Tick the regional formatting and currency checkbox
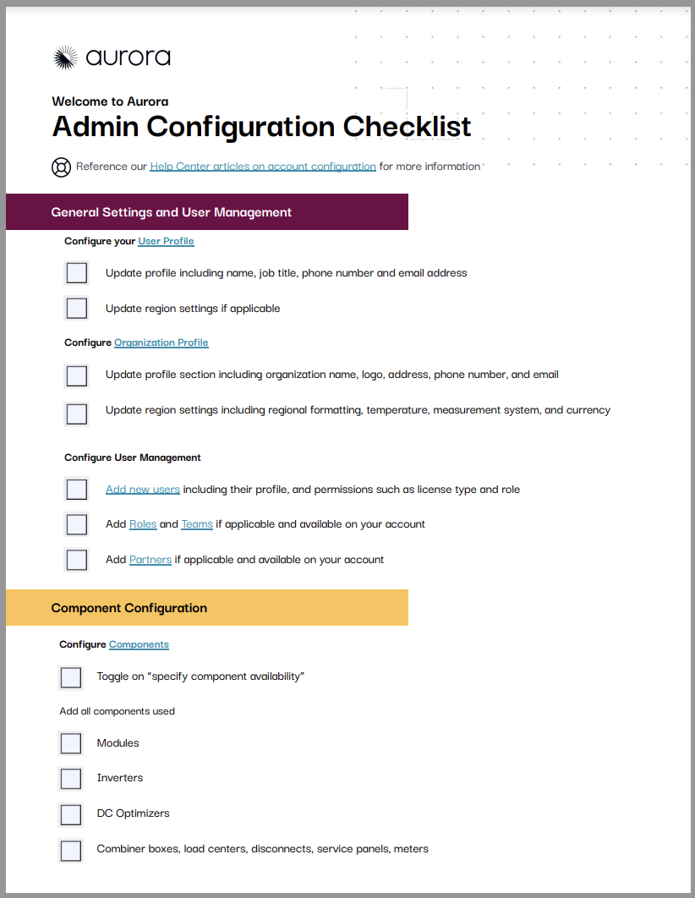 pyautogui.click(x=77, y=413)
